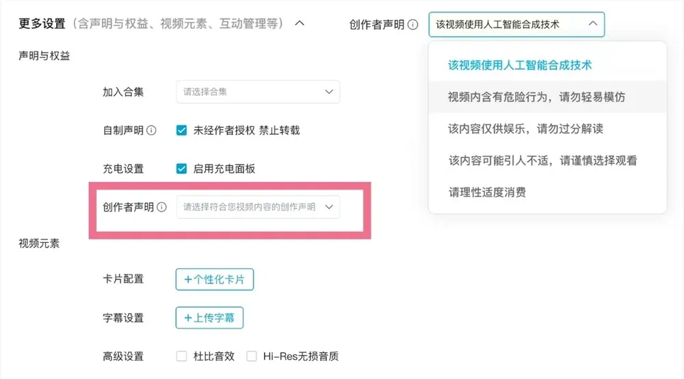Click the chevron in highlighted 创作者声明 selector

point(329,207)
